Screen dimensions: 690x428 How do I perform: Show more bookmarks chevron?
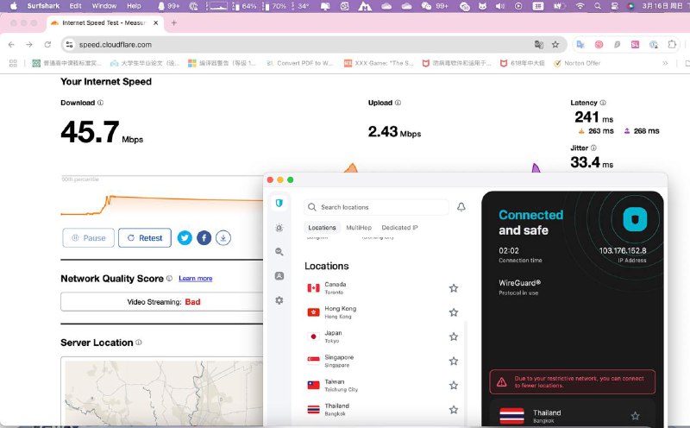pyautogui.click(x=665, y=63)
